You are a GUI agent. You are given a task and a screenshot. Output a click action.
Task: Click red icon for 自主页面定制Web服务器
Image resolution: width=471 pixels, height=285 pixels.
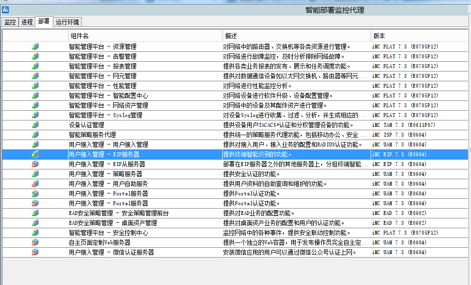coord(35,242)
